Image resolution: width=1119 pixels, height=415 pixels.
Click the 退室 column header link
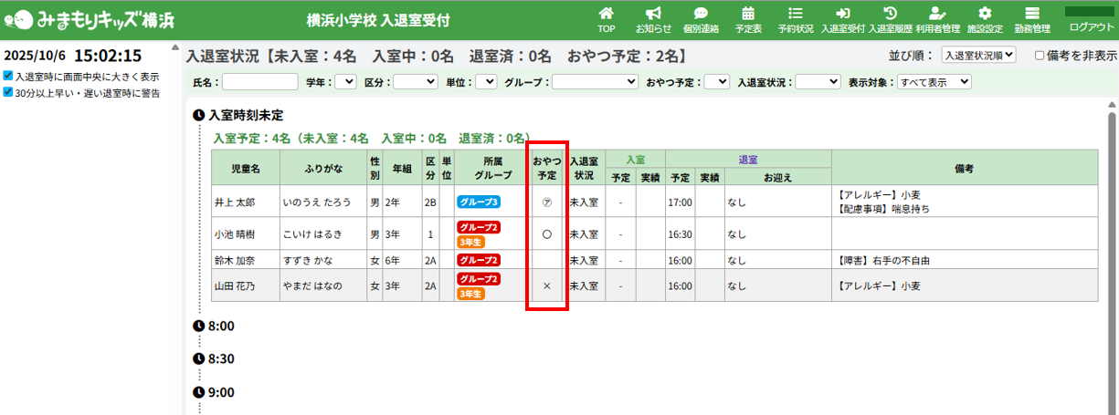(x=748, y=159)
